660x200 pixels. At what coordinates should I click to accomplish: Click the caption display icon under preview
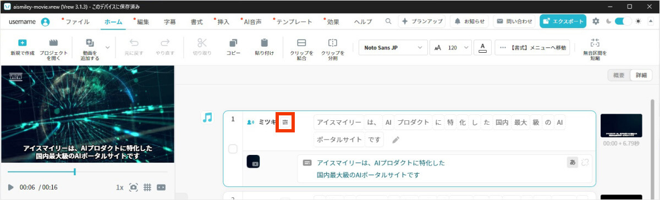click(x=161, y=187)
